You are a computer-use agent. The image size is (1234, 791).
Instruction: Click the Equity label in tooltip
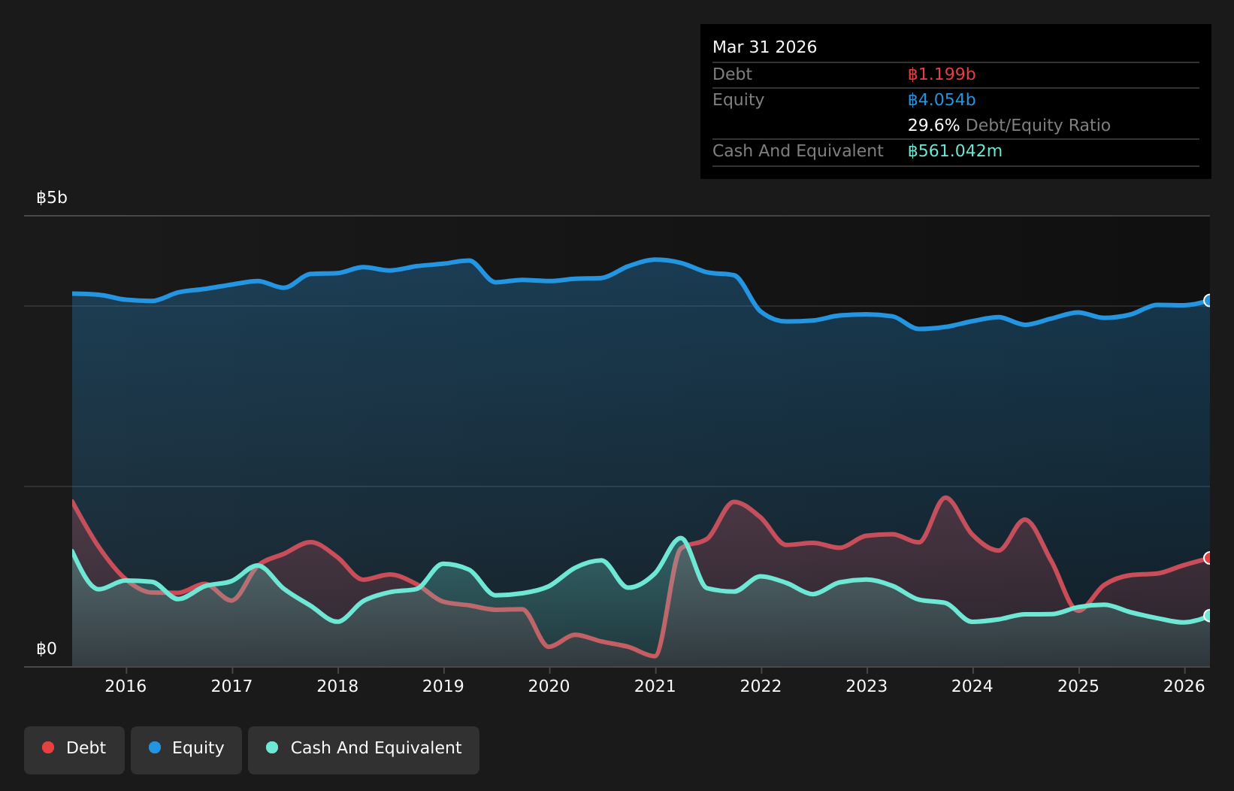click(738, 100)
